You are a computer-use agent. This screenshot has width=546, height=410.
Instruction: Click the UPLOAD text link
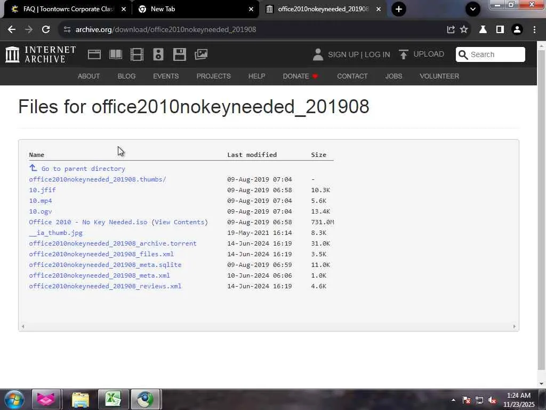point(429,54)
